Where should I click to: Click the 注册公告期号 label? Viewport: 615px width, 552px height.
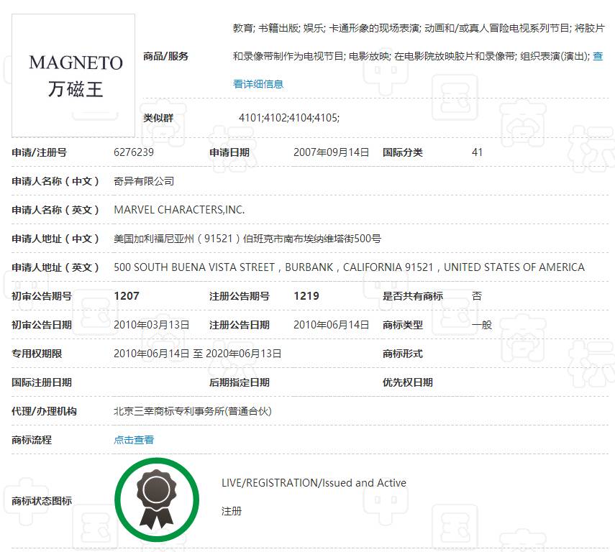click(240, 296)
